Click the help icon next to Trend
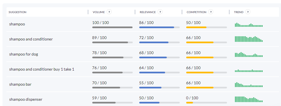Image resolution: width=281 pixels, height=106 pixels. tap(248, 12)
